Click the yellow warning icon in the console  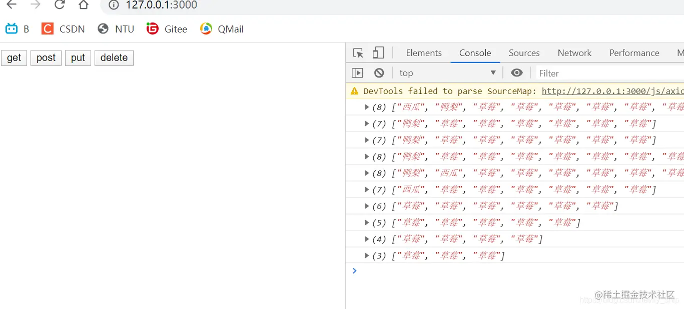(x=354, y=91)
